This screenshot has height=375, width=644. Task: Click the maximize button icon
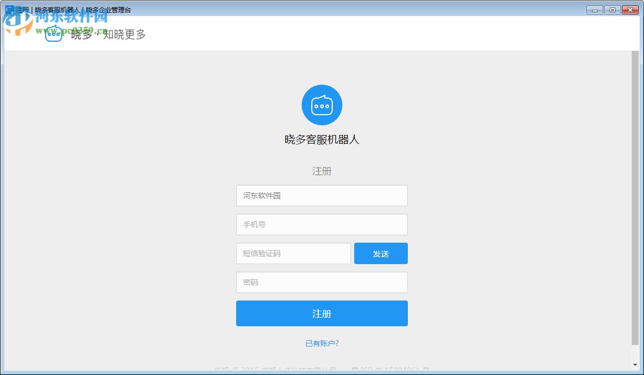click(x=611, y=10)
